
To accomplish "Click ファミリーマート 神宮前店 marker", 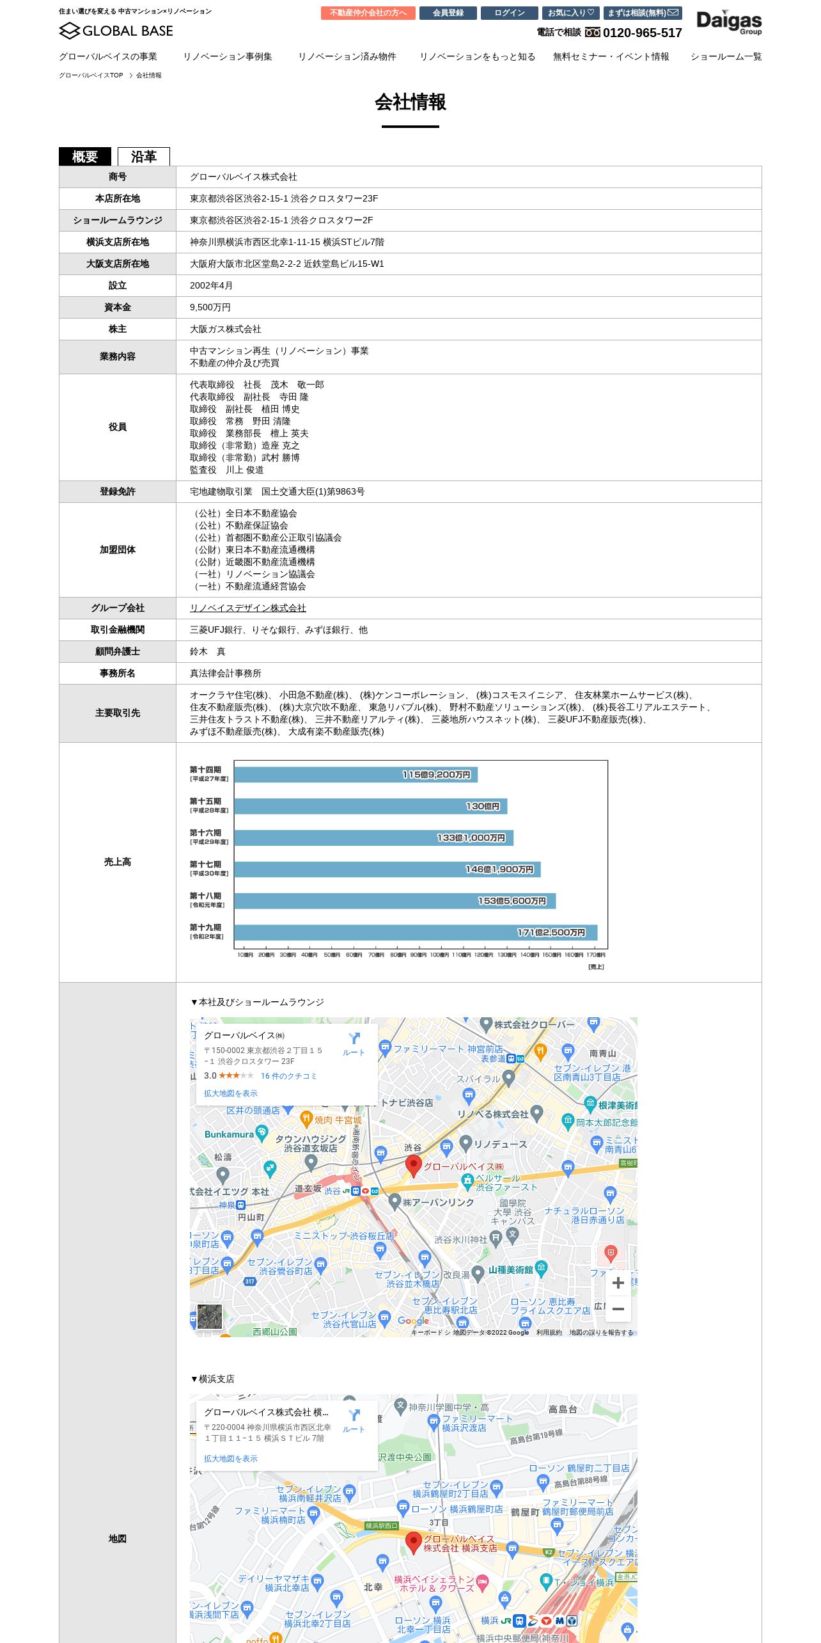I will pyautogui.click(x=385, y=1047).
